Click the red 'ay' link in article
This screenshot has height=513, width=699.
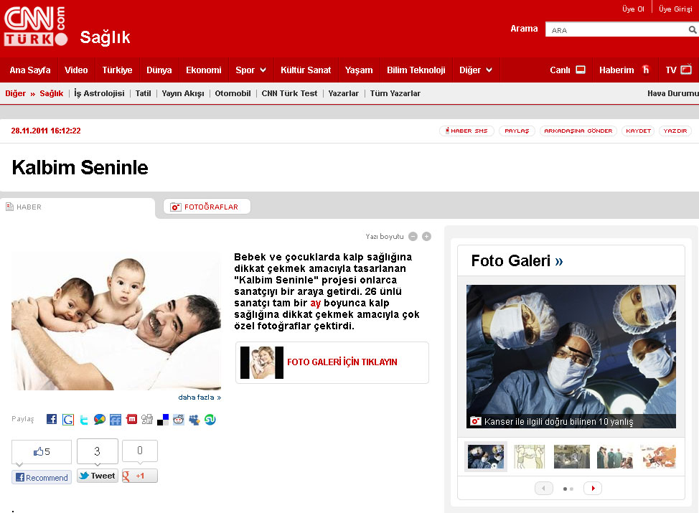(x=315, y=303)
